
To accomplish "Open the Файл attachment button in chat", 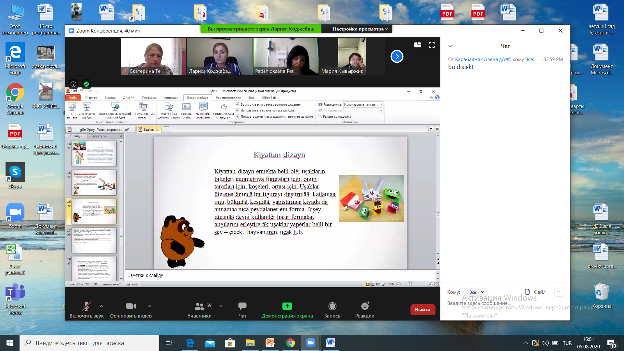I will coord(535,292).
